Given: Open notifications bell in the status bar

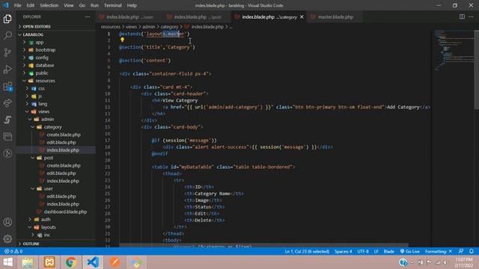Looking at the screenshot, I should tap(472, 251).
